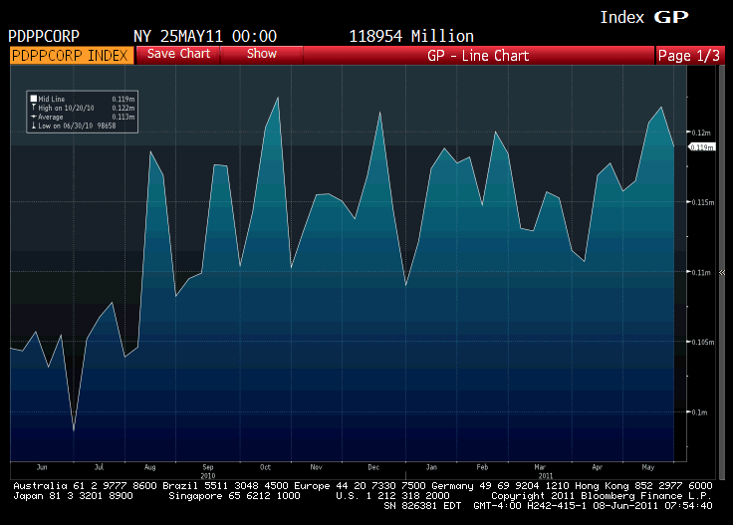733x525 pixels.
Task: Click the 0.105m axis label
Action: 702,343
